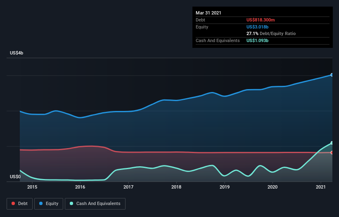The height and width of the screenshot is (217, 339).
Task: Click the teal Cash endpoint marker
Action: (x=332, y=143)
